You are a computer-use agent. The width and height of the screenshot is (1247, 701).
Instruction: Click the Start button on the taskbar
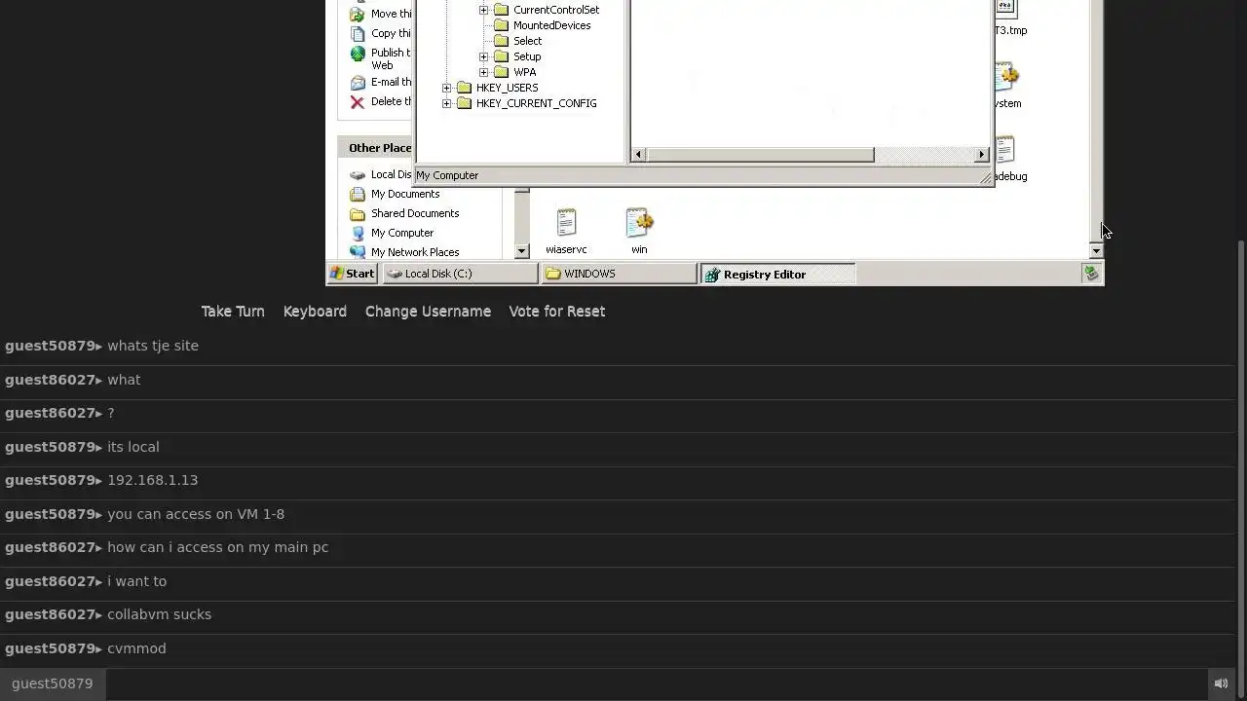point(352,274)
